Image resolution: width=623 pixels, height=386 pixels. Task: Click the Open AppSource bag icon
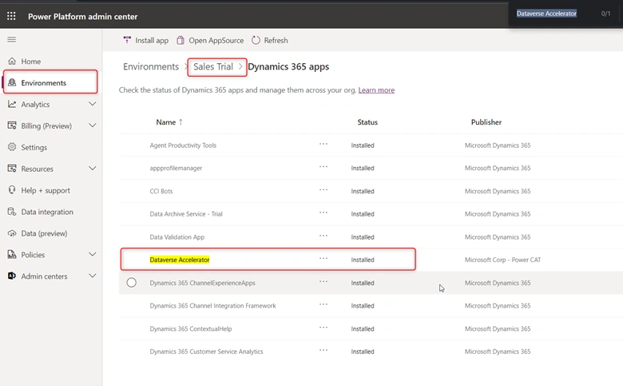pos(181,40)
